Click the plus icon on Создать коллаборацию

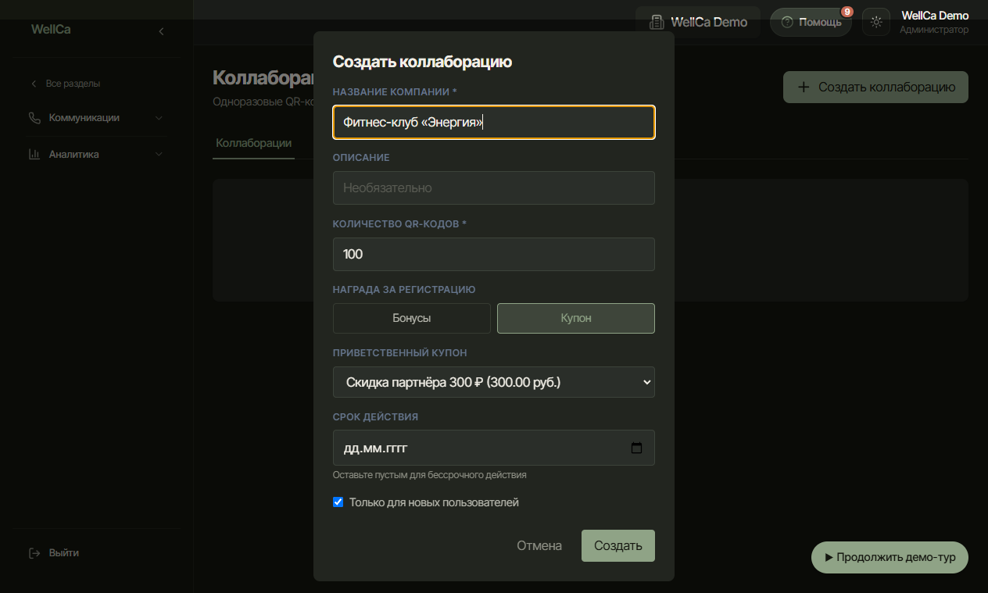[803, 88]
